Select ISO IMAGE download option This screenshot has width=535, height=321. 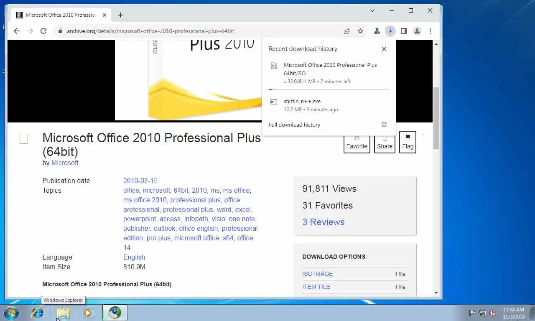[318, 274]
